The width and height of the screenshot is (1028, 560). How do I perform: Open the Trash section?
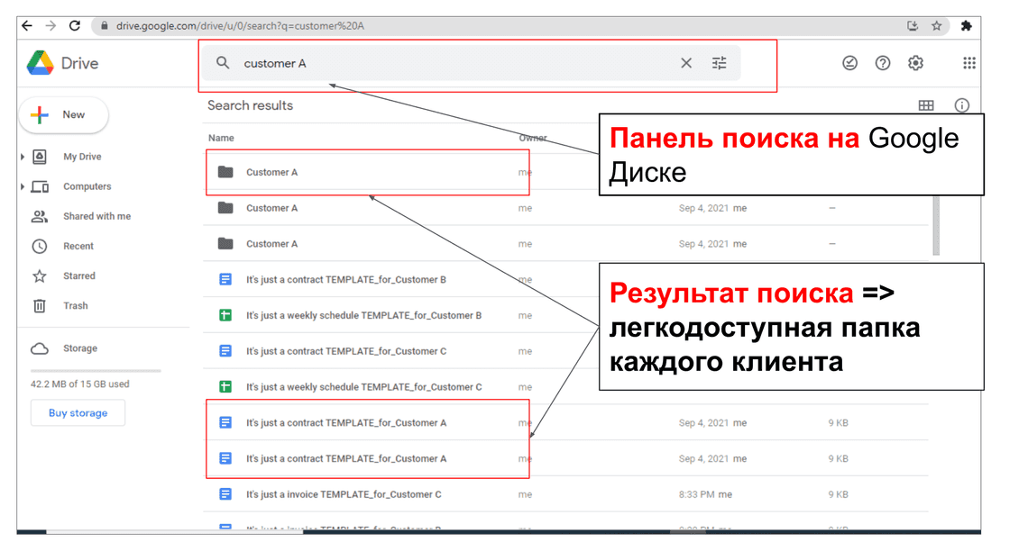[x=75, y=306]
